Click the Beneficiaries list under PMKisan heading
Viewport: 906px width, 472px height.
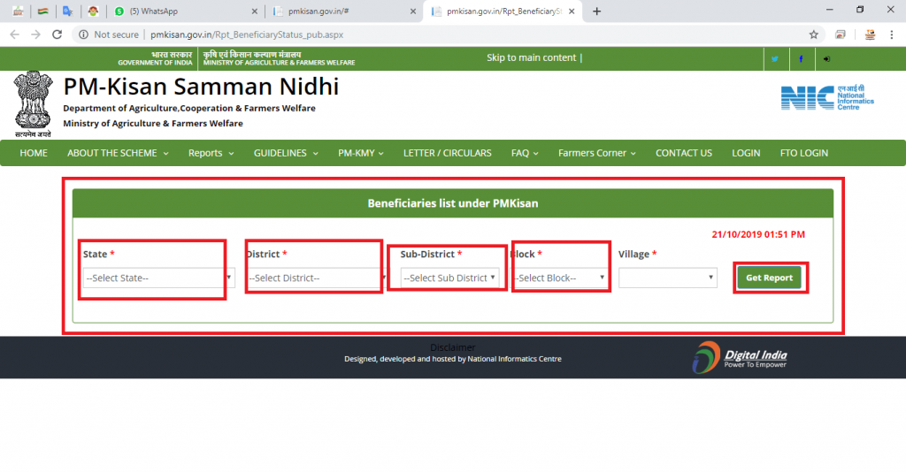(x=452, y=203)
